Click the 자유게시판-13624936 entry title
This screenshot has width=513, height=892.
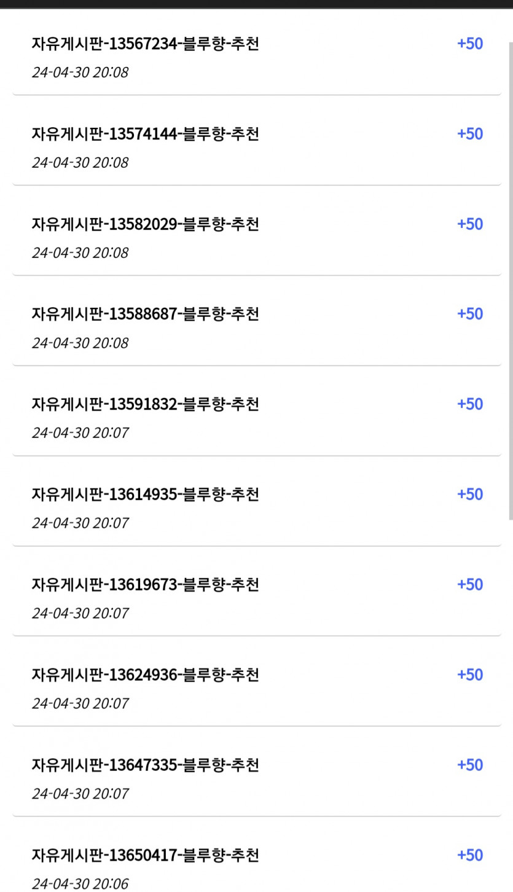pos(145,675)
